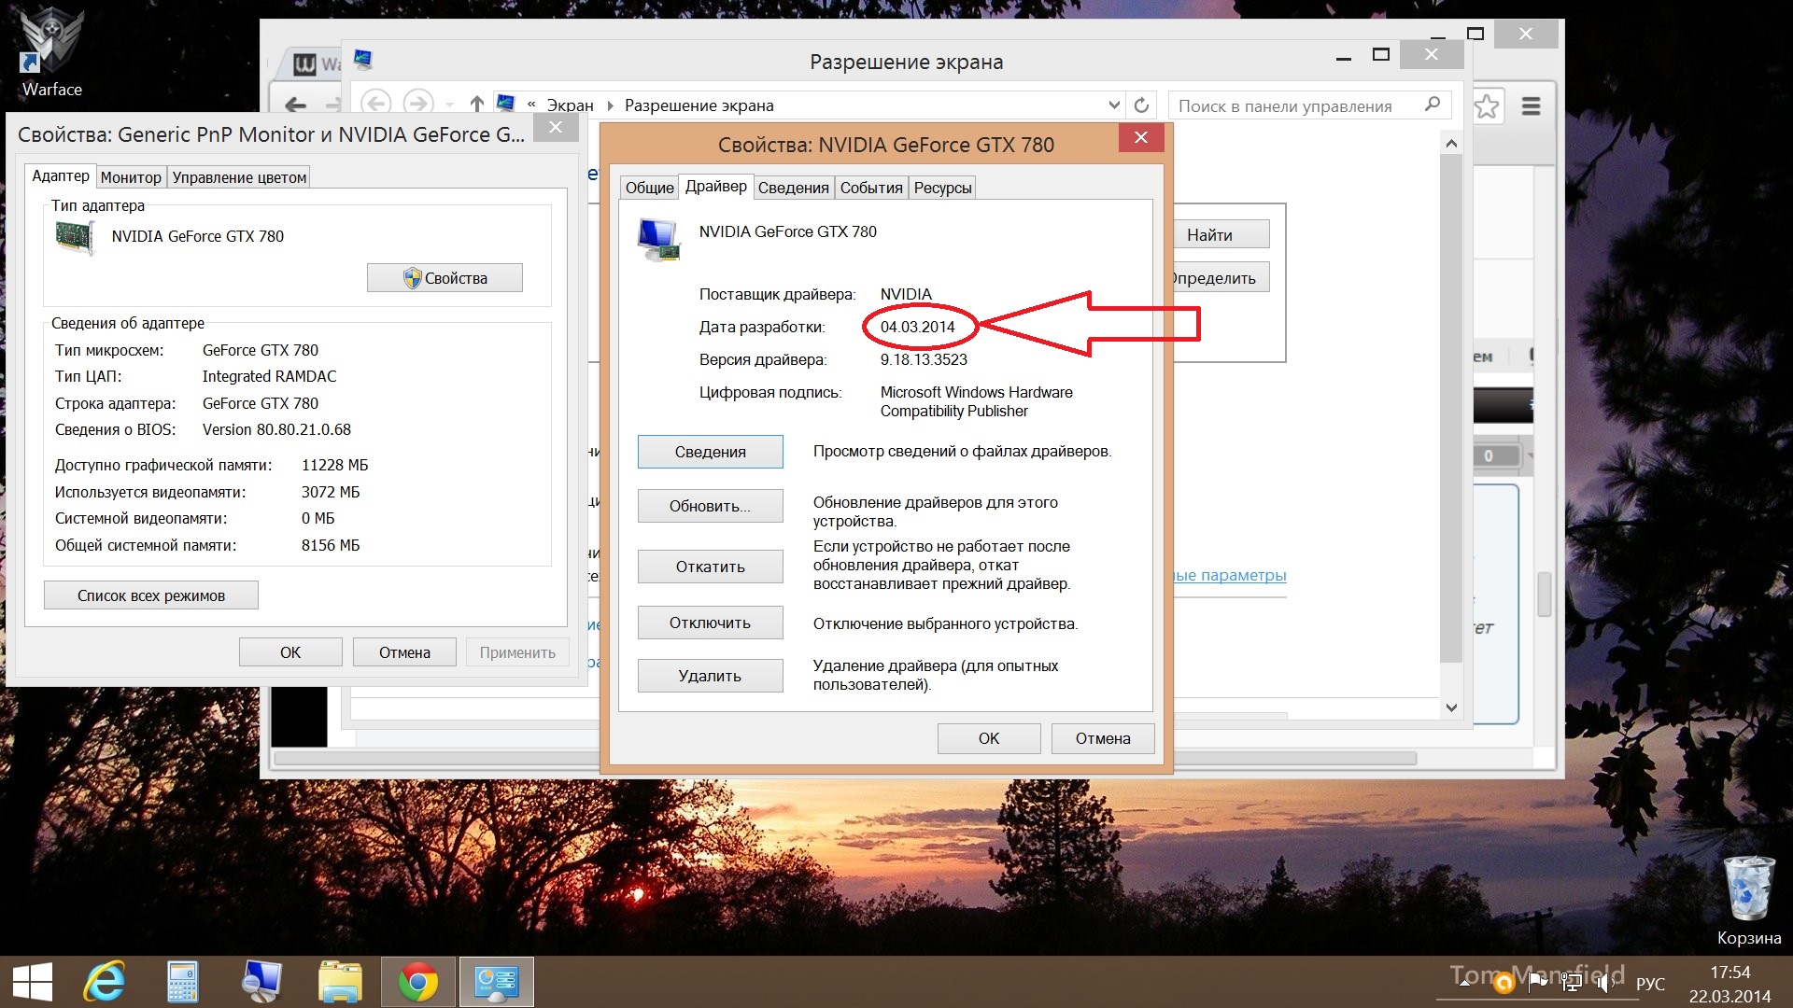Click the Экран breadcrumb in address bar
Screen dimensions: 1793x1008
570,105
